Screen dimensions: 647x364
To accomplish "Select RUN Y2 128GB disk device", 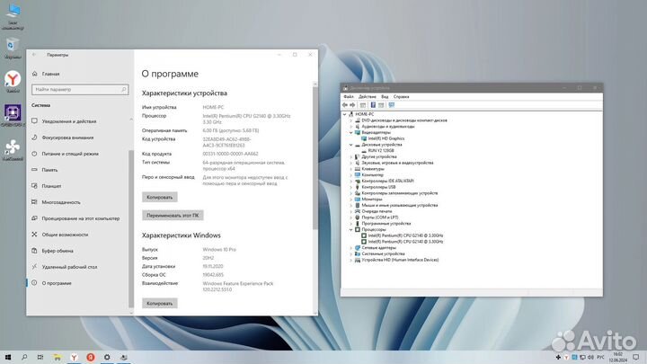I will pyautogui.click(x=381, y=151).
